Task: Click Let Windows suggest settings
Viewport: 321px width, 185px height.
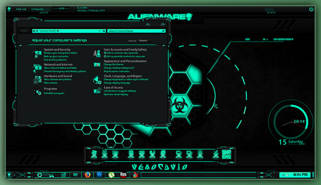Action: pos(120,91)
